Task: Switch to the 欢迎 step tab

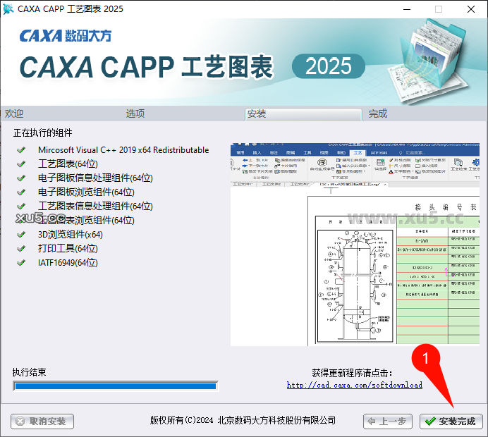Action: click(14, 114)
